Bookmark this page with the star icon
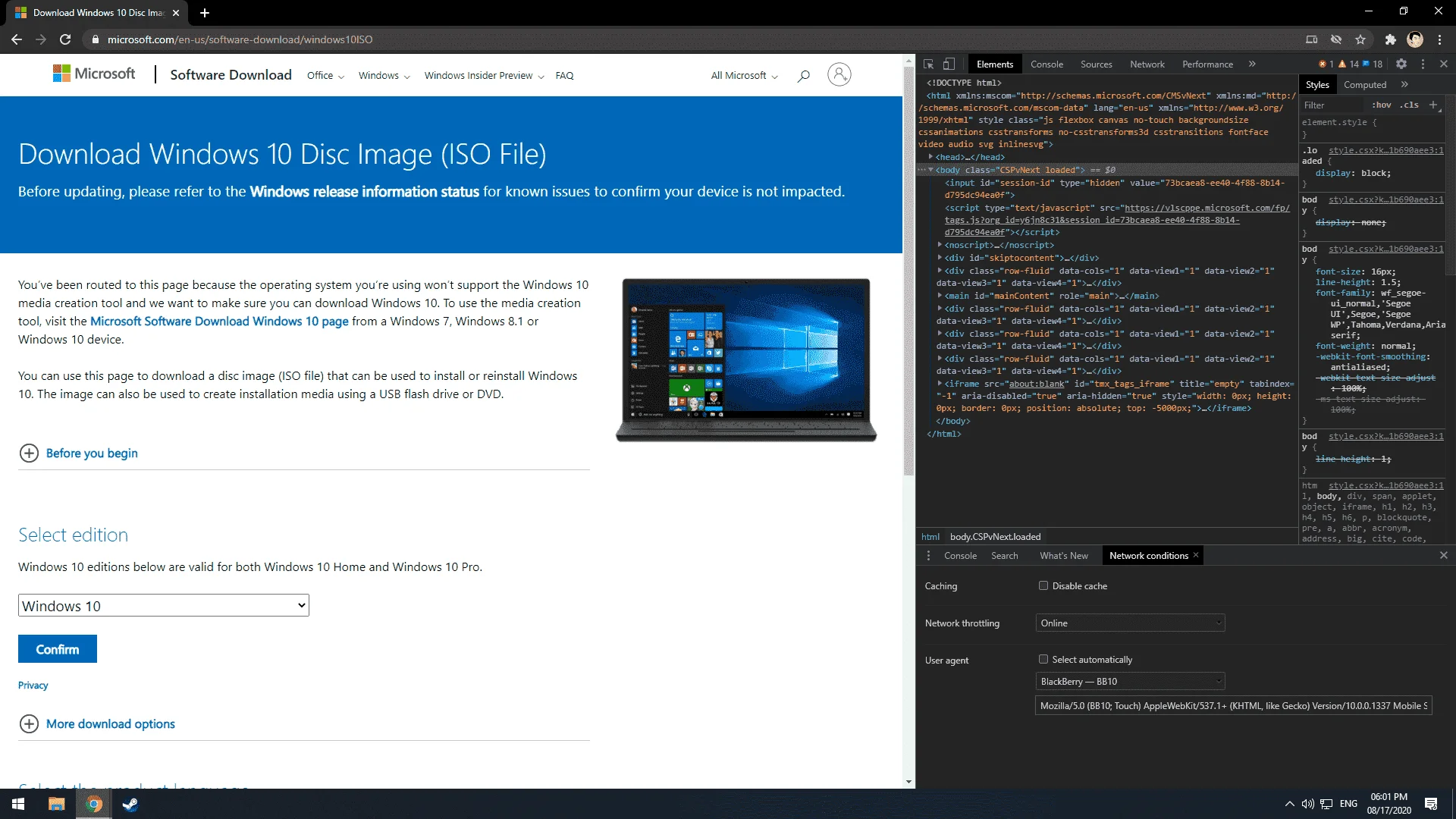This screenshot has width=1456, height=819. [1360, 39]
